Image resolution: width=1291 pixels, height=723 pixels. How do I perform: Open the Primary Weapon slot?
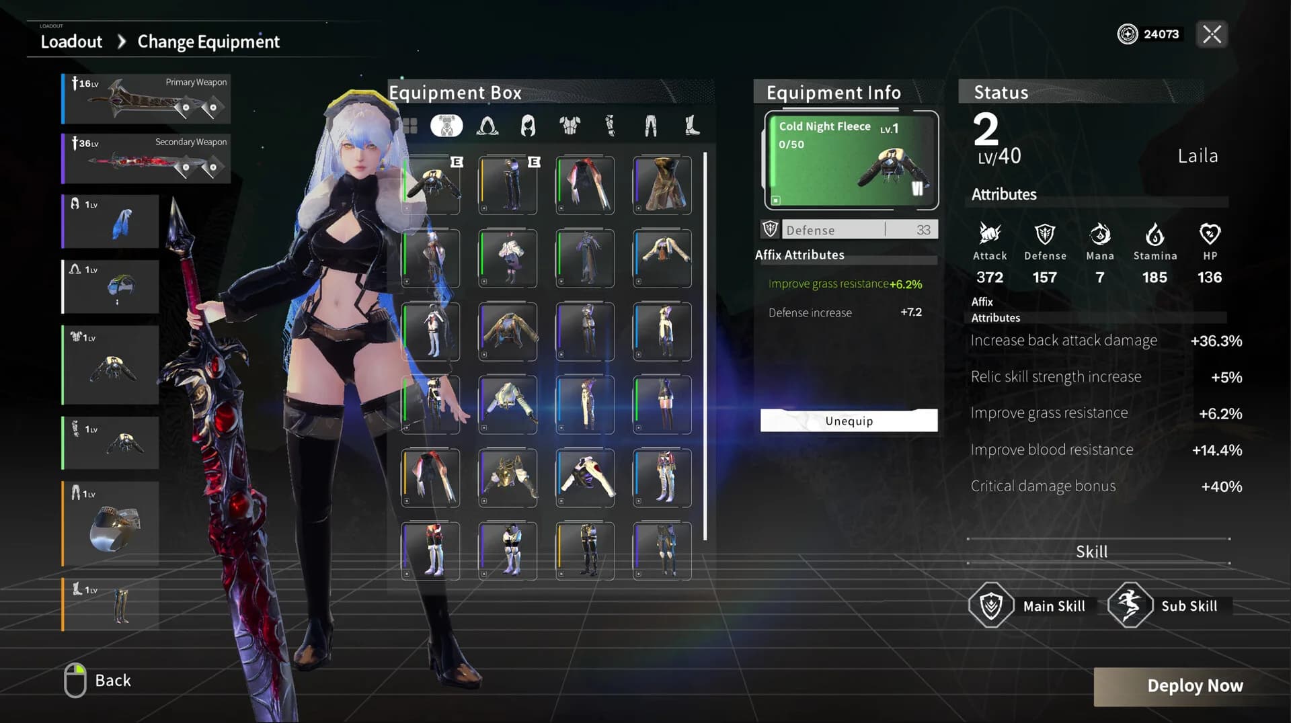[146, 99]
